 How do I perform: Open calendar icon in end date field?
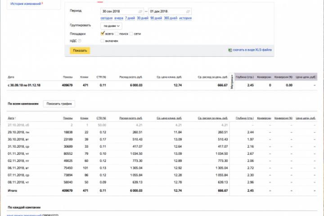pos(188,10)
